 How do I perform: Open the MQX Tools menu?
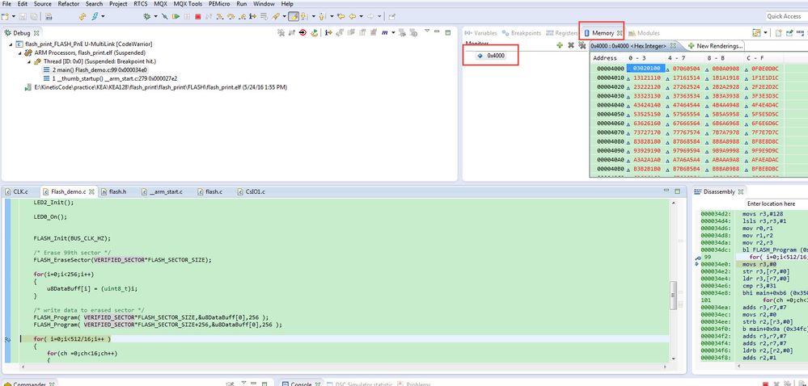click(x=188, y=3)
